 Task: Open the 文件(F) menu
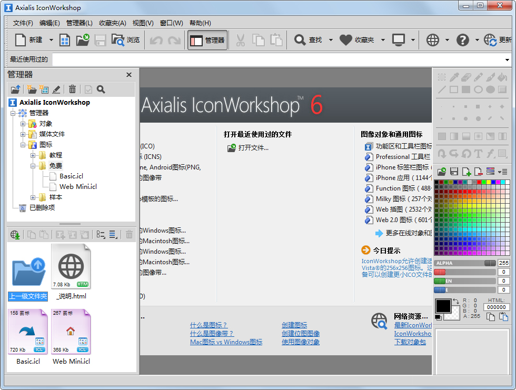[x=23, y=23]
